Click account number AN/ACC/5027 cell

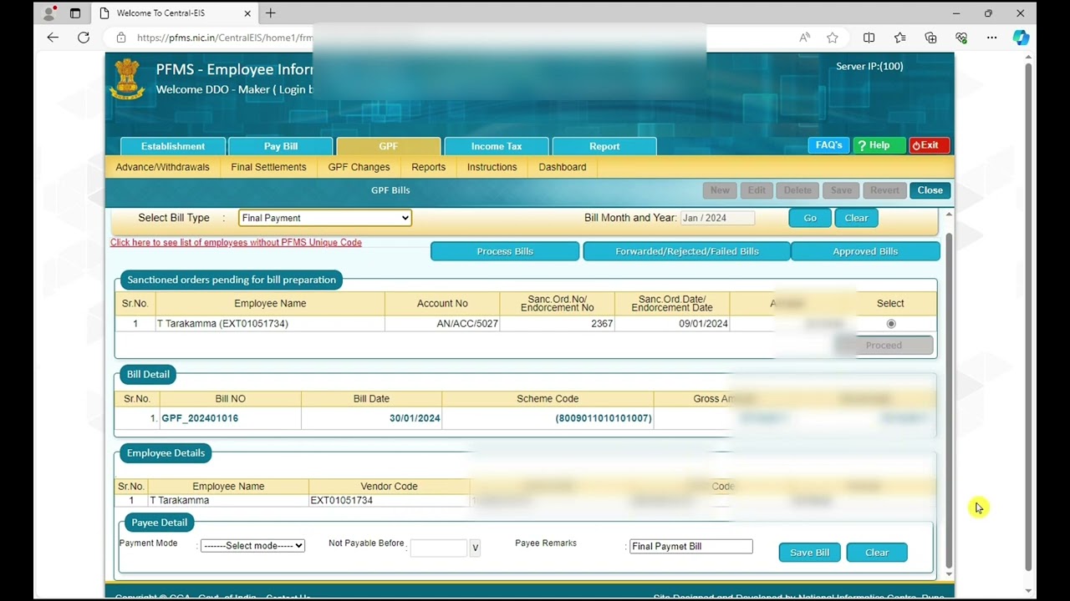(x=442, y=324)
